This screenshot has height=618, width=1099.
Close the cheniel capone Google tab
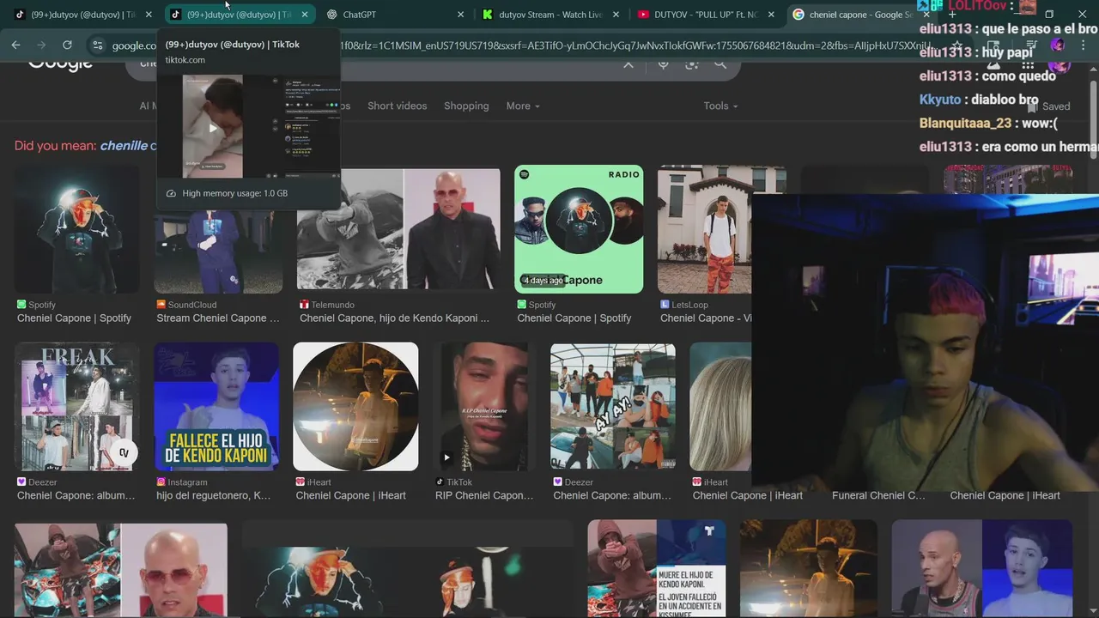[x=926, y=15]
